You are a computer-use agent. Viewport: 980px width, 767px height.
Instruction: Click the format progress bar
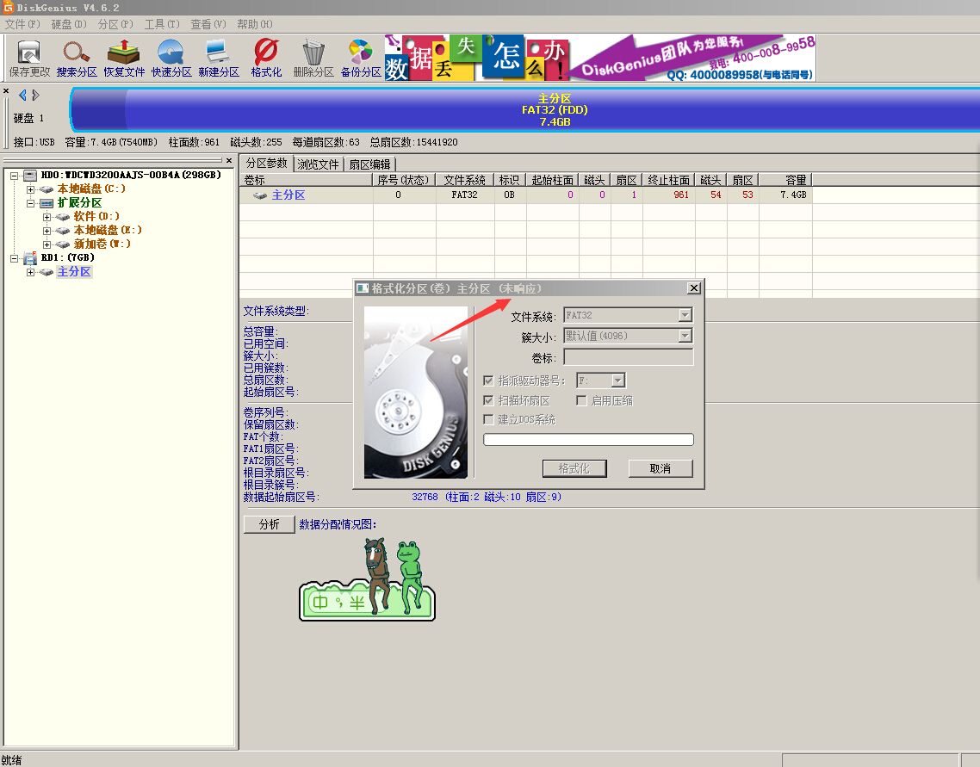(x=588, y=440)
